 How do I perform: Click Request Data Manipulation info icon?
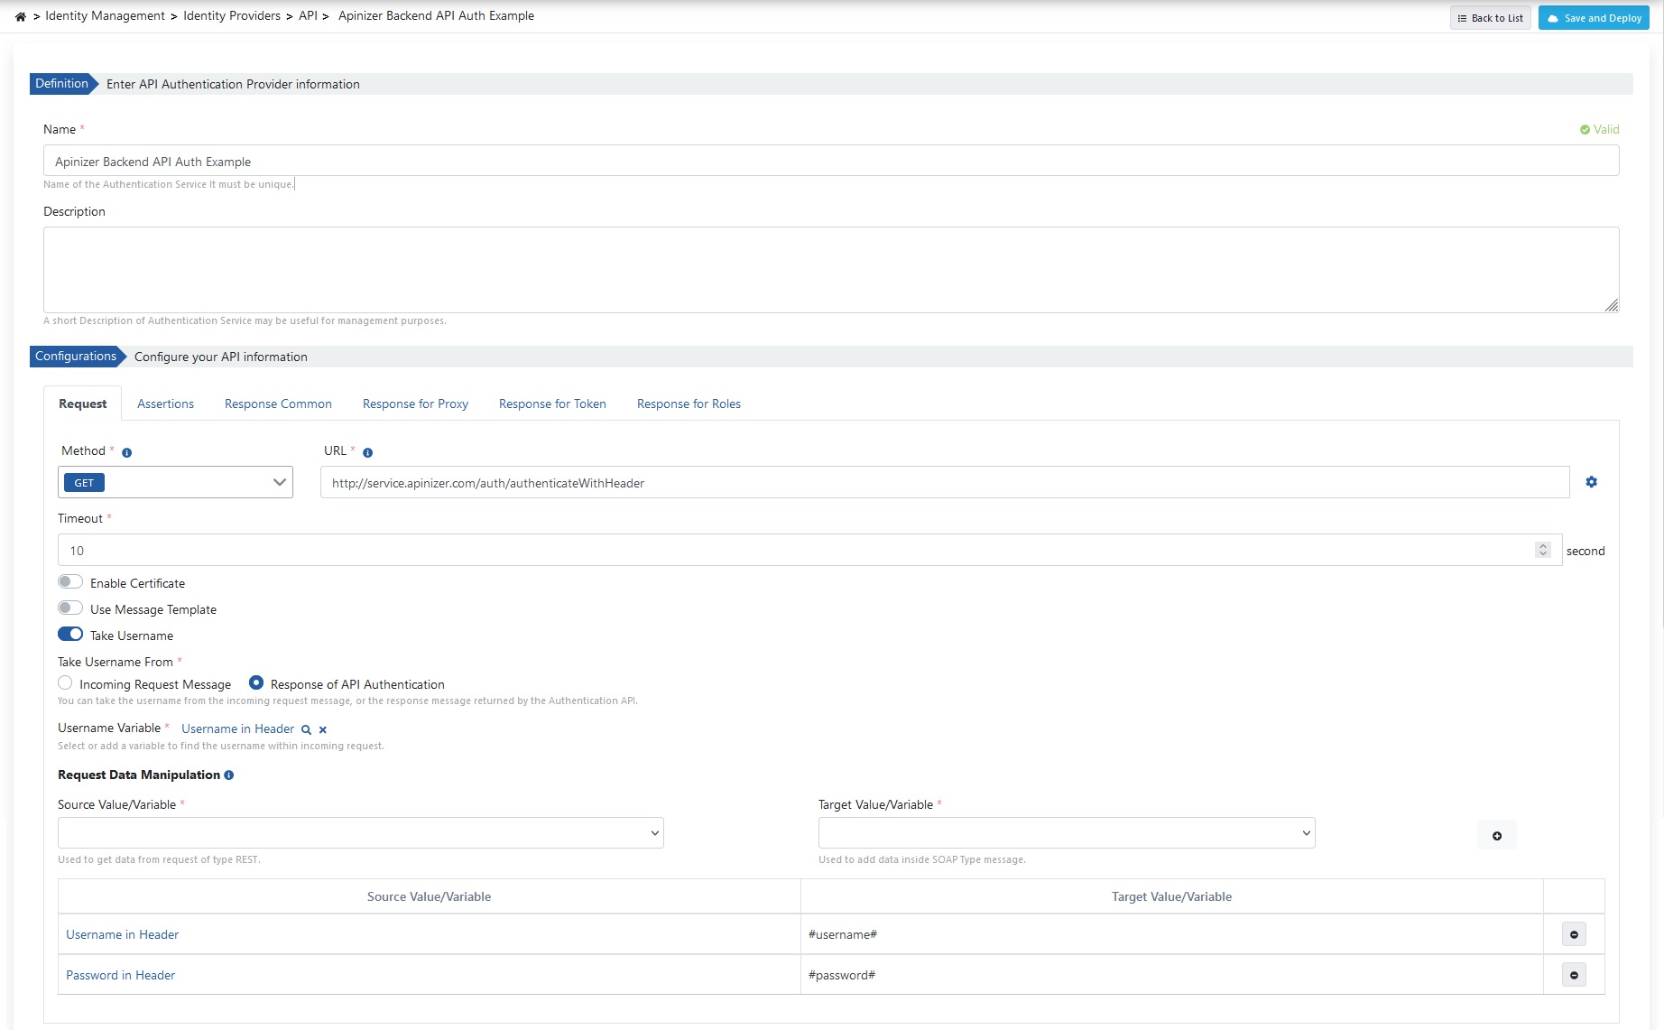click(229, 775)
